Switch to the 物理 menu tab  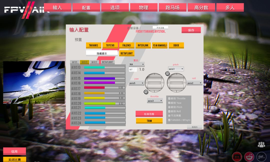click(x=144, y=7)
